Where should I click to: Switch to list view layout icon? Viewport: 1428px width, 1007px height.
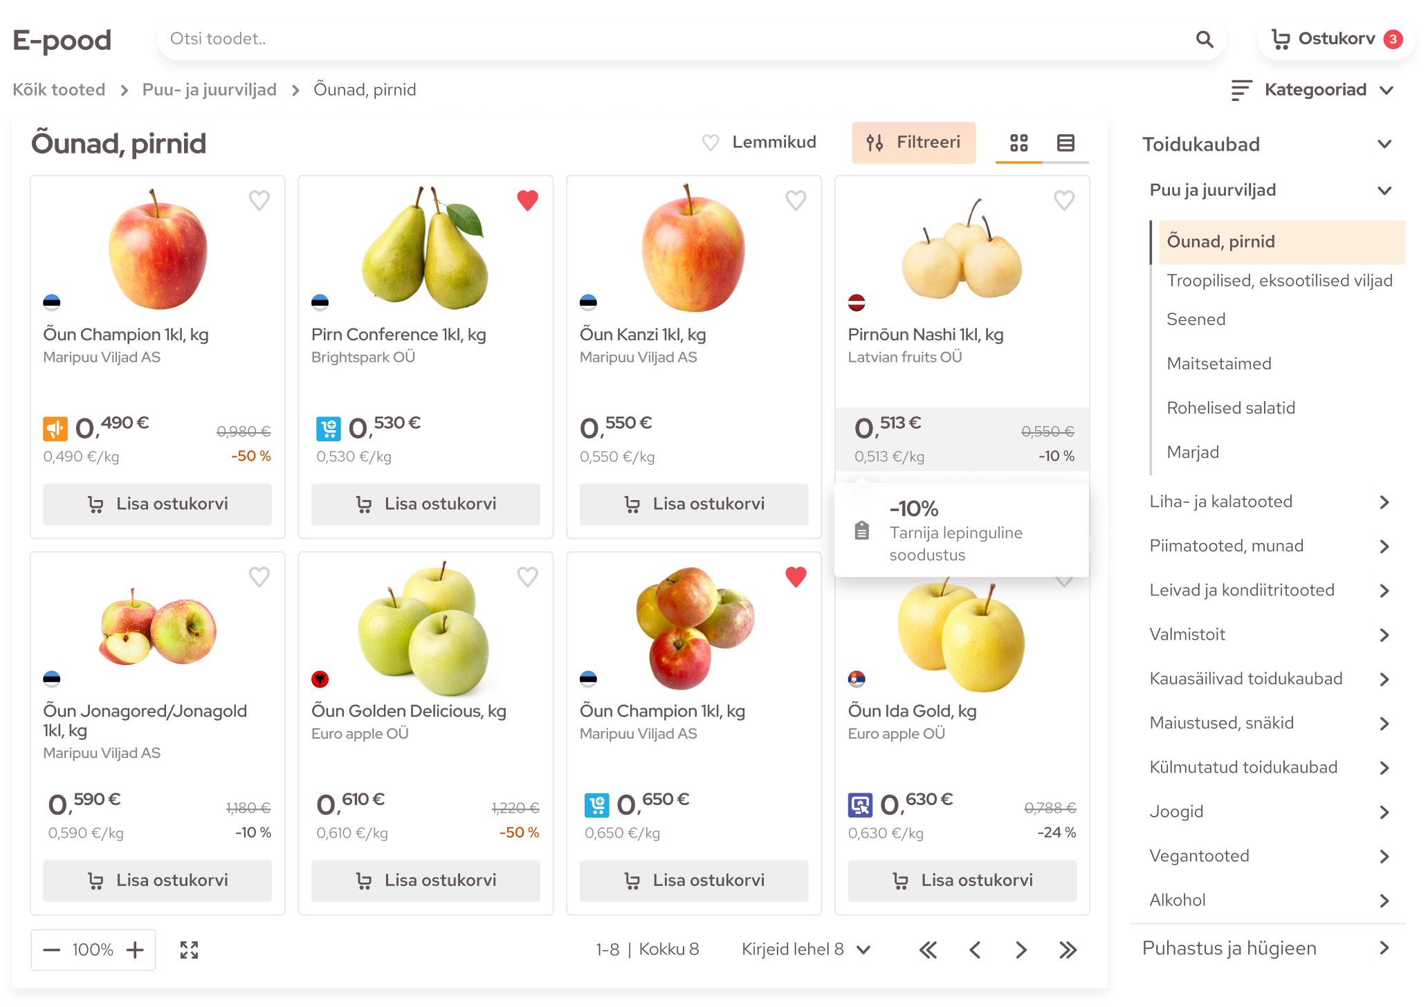click(1065, 142)
